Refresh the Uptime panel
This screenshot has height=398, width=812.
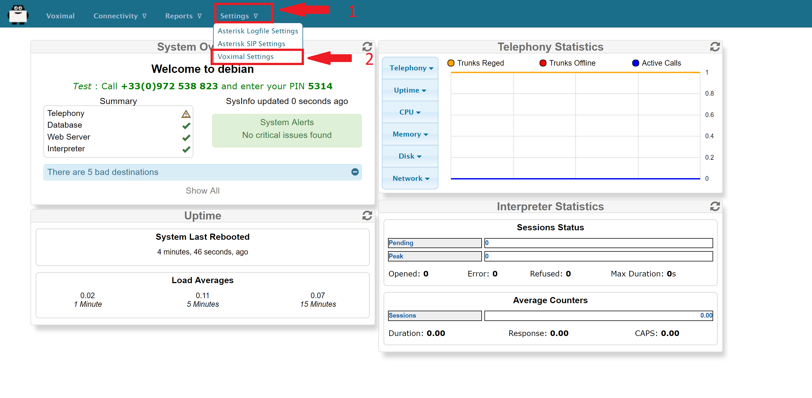[x=367, y=216]
